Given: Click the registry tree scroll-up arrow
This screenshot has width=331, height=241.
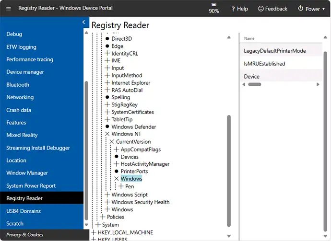Looking at the screenshot, I should pos(229,37).
